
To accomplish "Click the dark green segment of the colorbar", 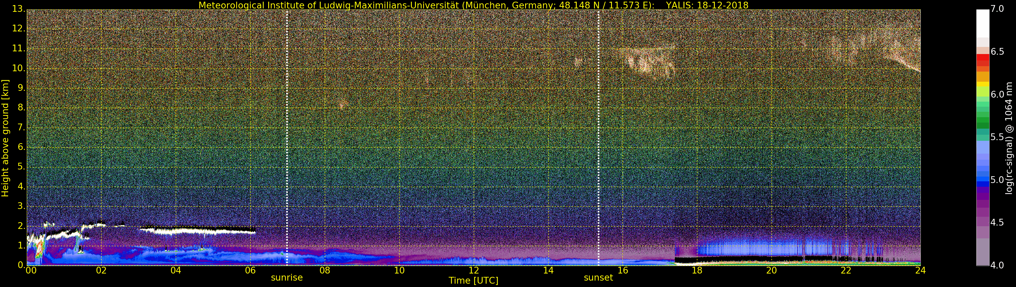I will (982, 126).
